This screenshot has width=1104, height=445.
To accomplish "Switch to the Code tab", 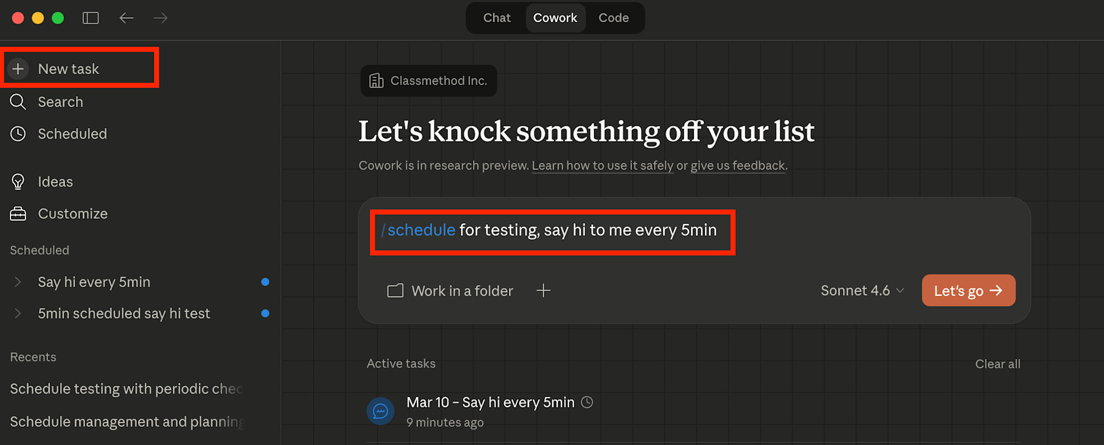I will click(x=613, y=18).
